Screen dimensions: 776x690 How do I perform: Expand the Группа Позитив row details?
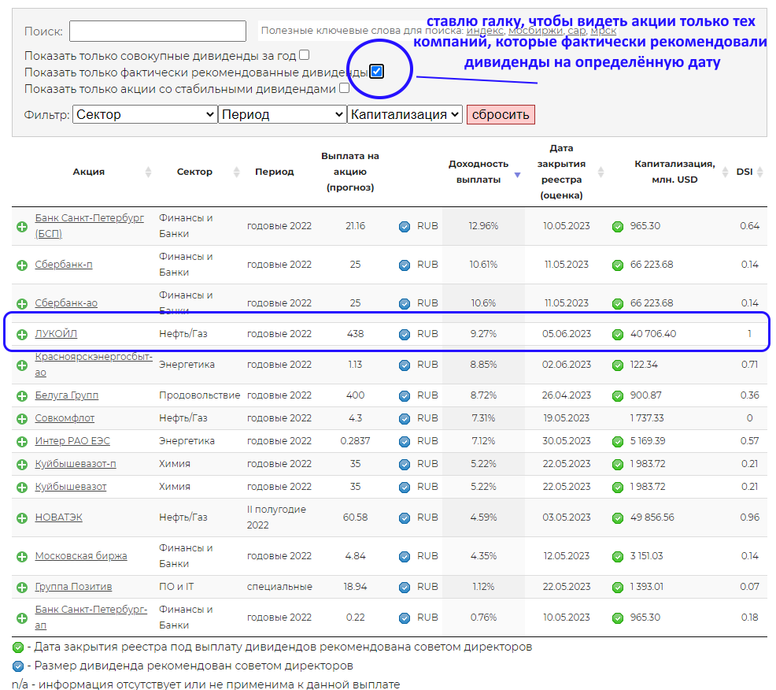(x=22, y=588)
